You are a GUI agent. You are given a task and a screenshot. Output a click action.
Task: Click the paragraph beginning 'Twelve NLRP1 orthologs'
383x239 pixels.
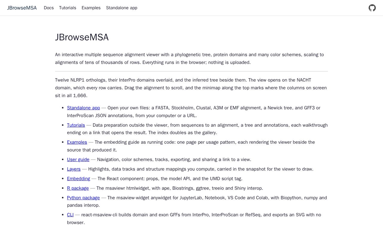[x=191, y=88]
